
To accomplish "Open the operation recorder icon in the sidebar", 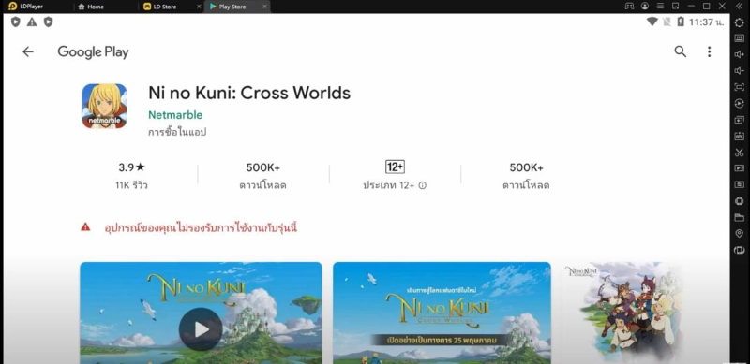I will pos(739,103).
